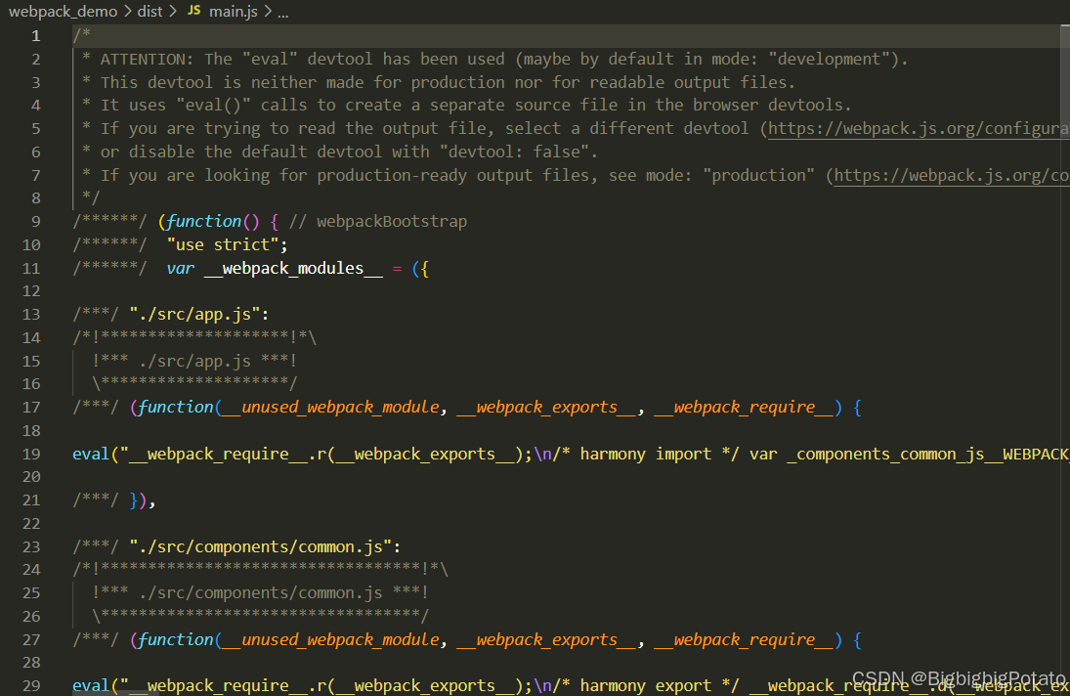
Task: Click __unused_webpack_module parameter on line 27
Action: point(330,639)
